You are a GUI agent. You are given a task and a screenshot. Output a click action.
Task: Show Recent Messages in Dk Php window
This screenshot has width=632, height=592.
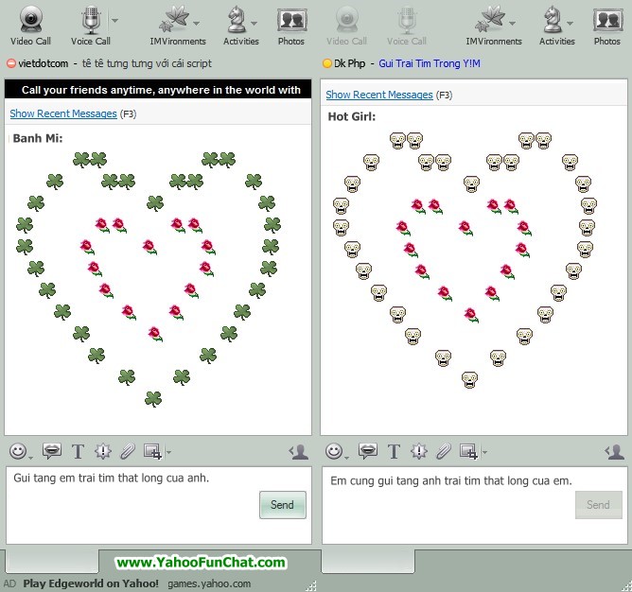(x=379, y=95)
